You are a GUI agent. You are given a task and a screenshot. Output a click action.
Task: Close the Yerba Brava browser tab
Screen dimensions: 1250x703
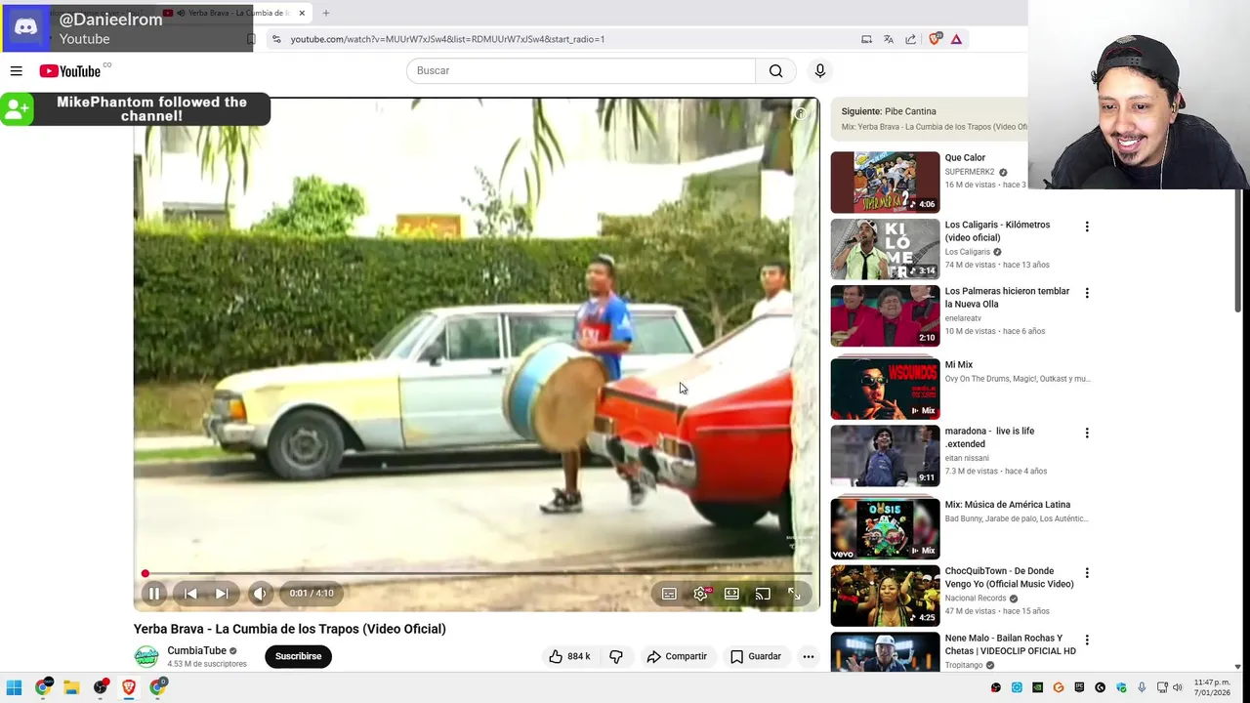pos(302,13)
